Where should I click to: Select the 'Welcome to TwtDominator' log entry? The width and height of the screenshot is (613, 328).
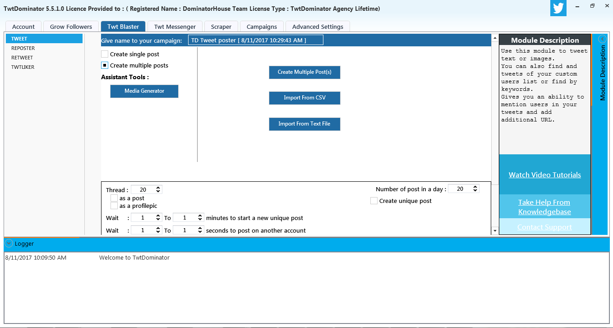134,258
